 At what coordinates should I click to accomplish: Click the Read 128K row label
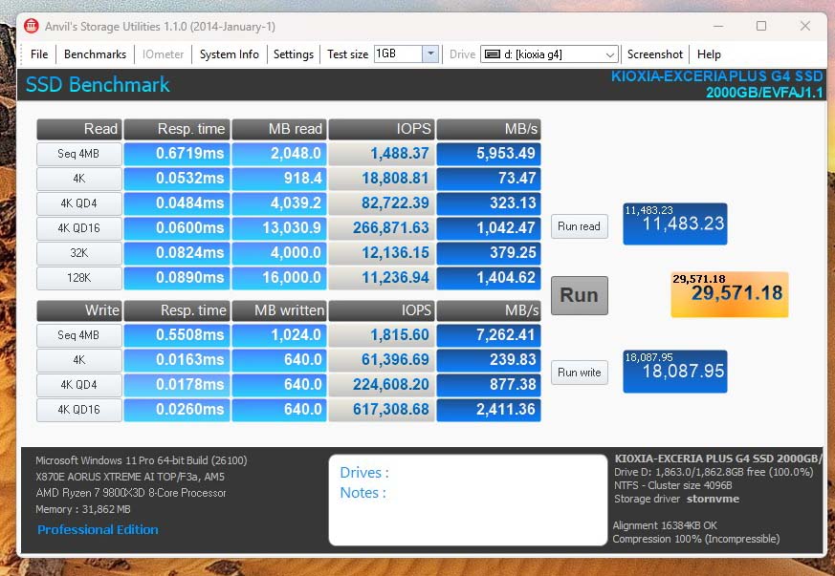pos(78,278)
